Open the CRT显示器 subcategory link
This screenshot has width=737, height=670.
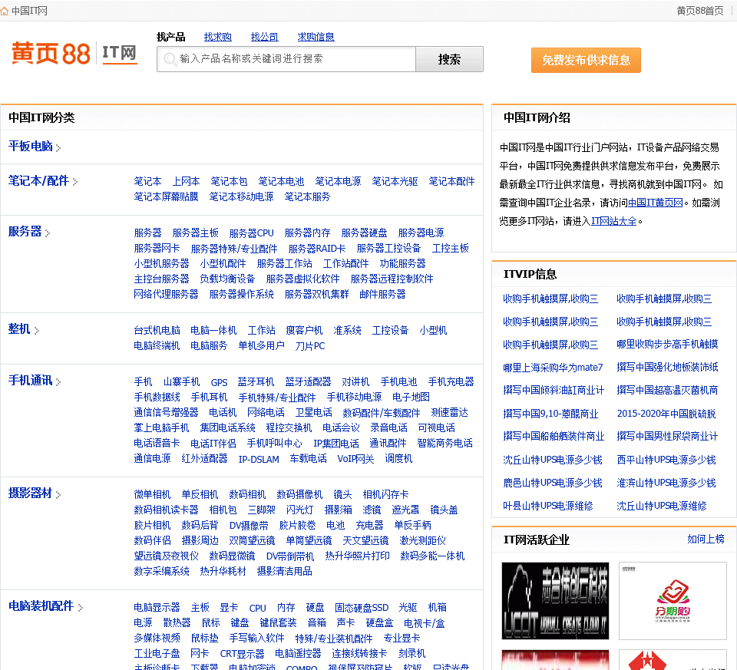[x=242, y=654]
